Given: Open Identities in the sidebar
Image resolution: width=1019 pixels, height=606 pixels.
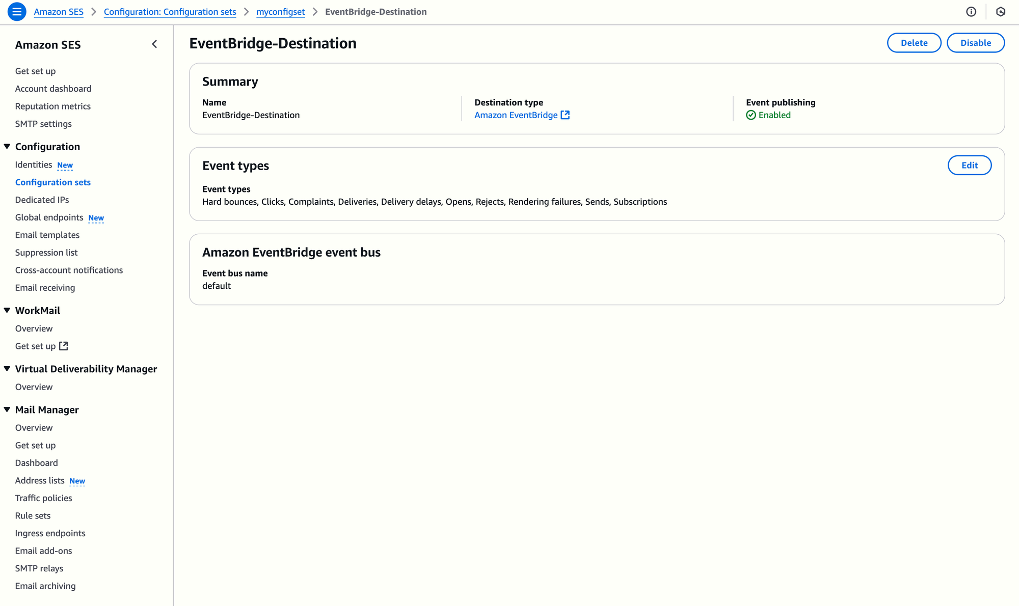Looking at the screenshot, I should coord(34,165).
